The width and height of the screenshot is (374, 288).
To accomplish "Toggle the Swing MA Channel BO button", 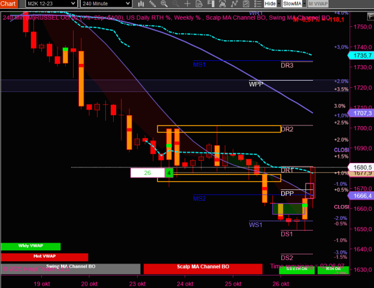I will pos(71,269).
